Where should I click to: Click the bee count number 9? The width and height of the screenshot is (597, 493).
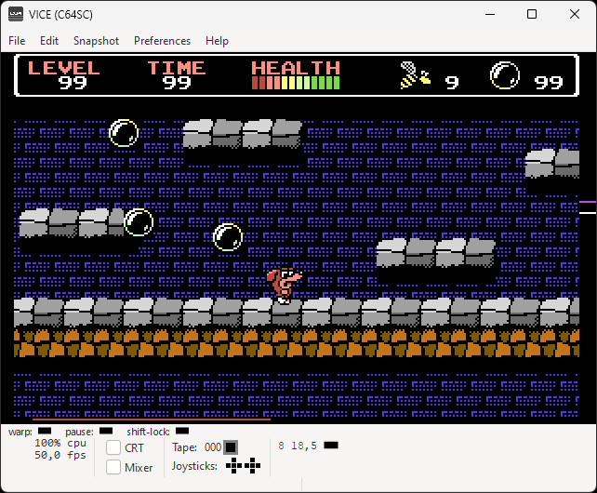[x=452, y=82]
